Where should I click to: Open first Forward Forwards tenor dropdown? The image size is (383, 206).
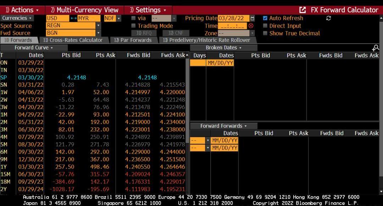[207, 141]
